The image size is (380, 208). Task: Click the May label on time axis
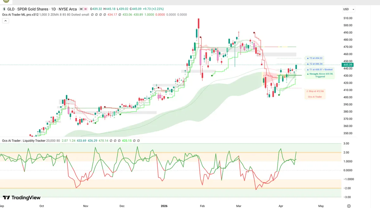321,206
